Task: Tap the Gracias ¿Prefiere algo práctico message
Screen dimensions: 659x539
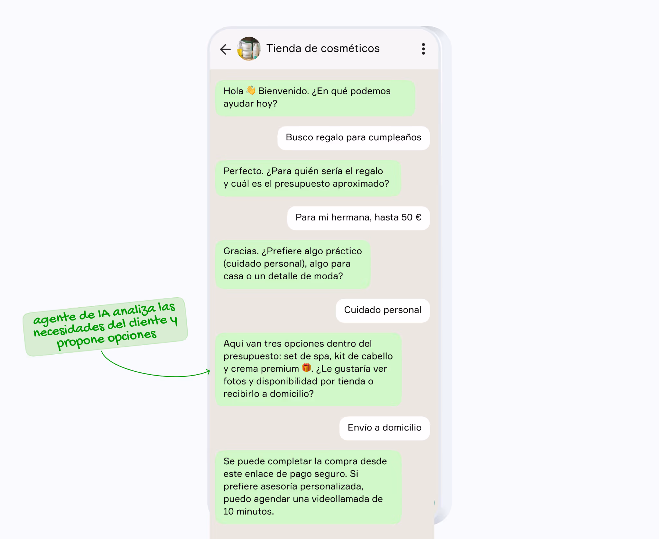Action: click(x=292, y=264)
